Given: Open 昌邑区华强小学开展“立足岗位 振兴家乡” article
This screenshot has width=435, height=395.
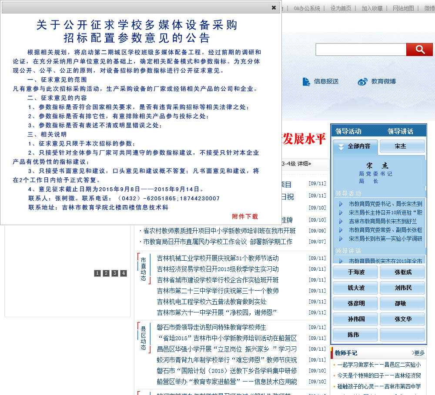Looking at the screenshot, I should (x=227, y=349).
